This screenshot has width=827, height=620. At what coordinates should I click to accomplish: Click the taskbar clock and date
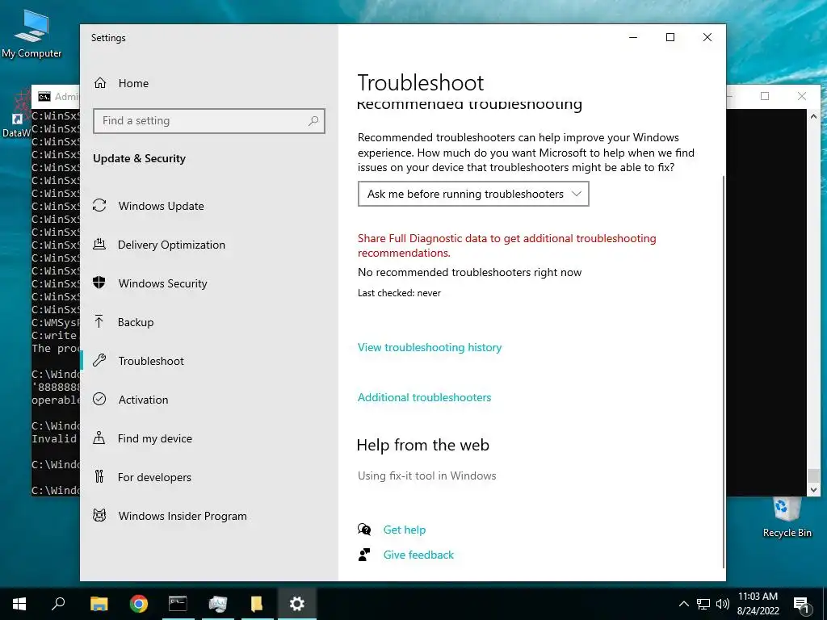click(x=758, y=604)
